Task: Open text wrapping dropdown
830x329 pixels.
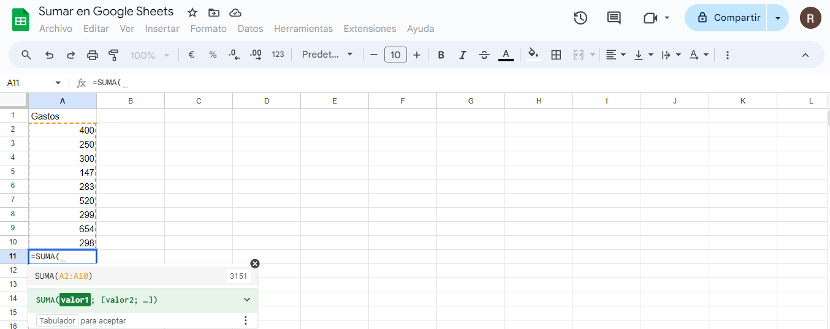Action: pyautogui.click(x=671, y=55)
